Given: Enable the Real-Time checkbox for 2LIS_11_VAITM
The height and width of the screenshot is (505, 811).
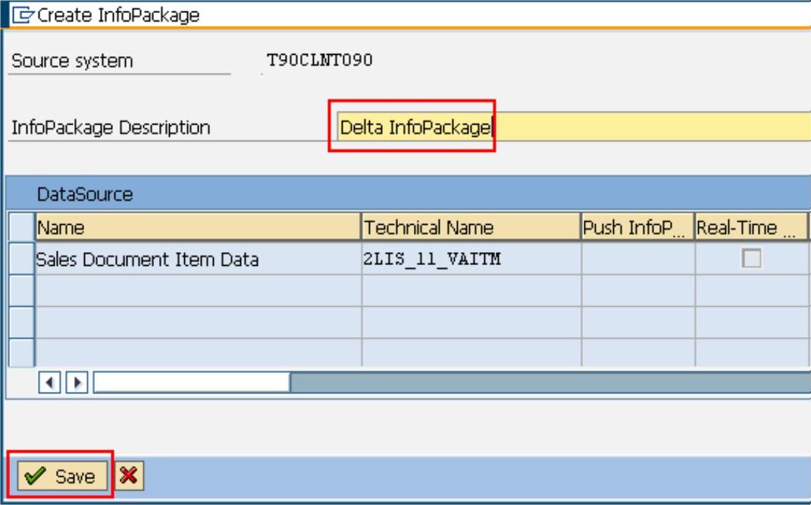Looking at the screenshot, I should 751,259.
